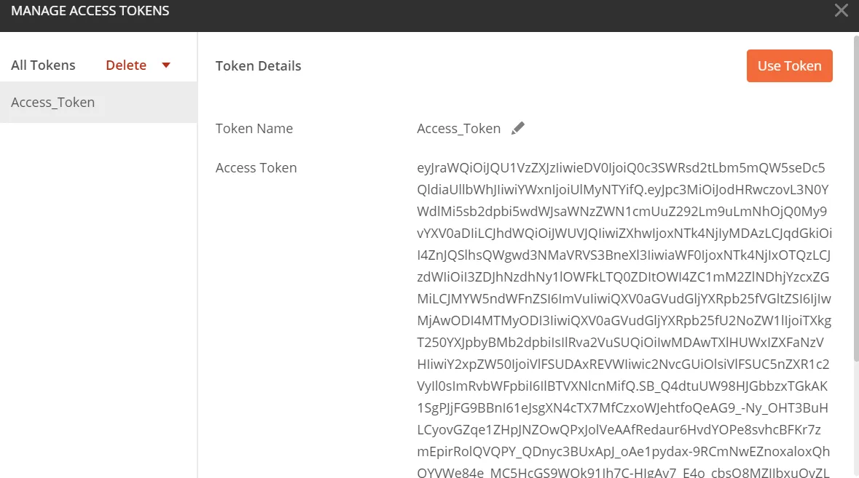The height and width of the screenshot is (478, 859).
Task: Click token line starting with QldiaUllbWhj
Action: (x=623, y=190)
